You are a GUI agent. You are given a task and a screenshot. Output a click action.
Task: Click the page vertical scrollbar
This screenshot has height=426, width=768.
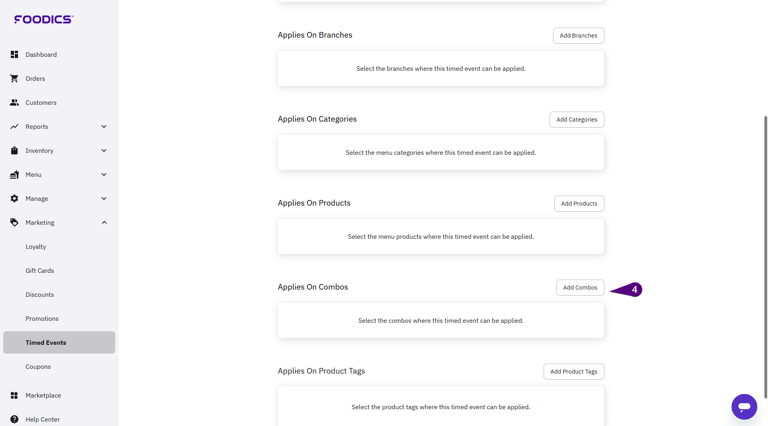click(765, 256)
